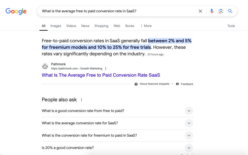Open three-dot menu beside Pathmonk URL
Image resolution: width=248 pixels, height=155 pixels.
pos(106,68)
